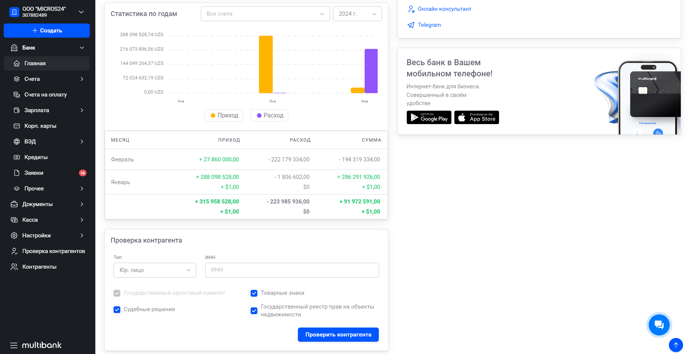The image size is (689, 354).
Task: Uncheck the Судебные решения checkbox
Action: tap(117, 310)
